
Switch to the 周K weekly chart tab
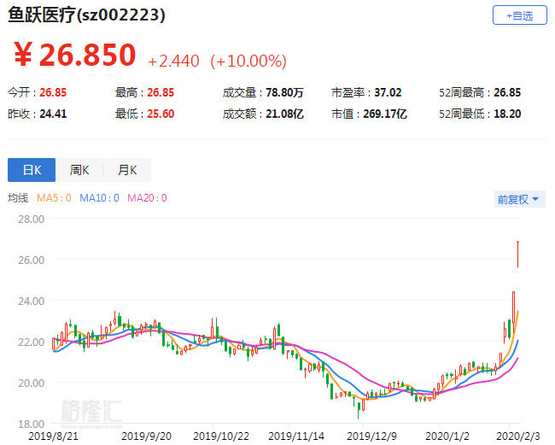(x=79, y=170)
